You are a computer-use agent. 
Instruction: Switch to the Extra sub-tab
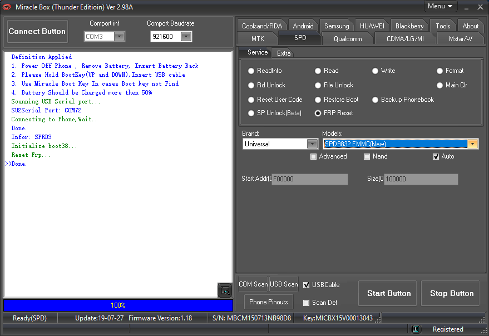point(284,53)
